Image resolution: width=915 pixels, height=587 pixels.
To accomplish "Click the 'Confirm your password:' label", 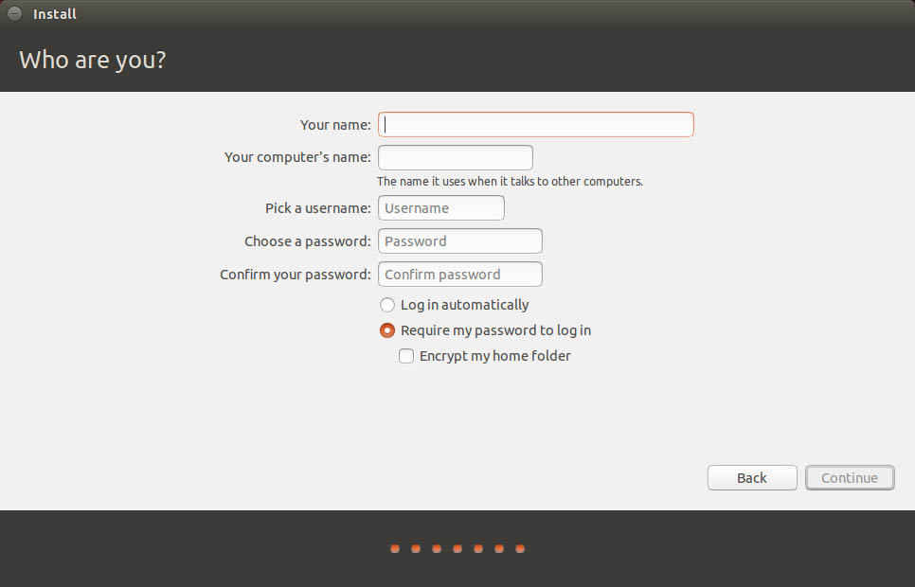I will click(x=296, y=275).
